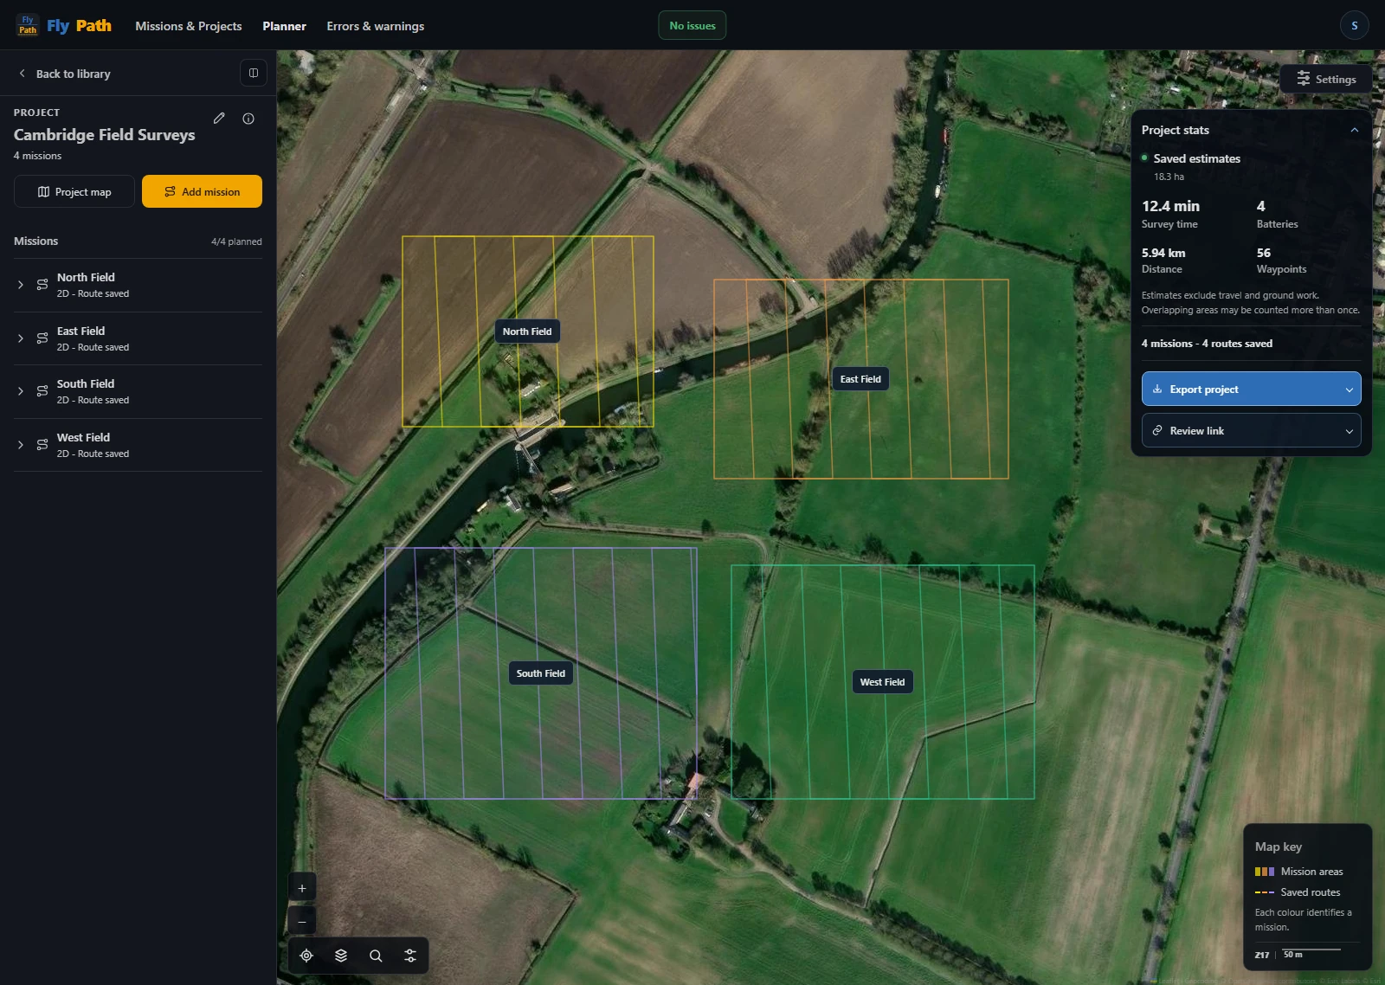Collapse the Project stats panel
Screen dimensions: 1385x985
[x=1354, y=130]
